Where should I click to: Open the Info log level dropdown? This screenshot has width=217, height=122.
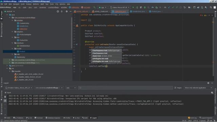point(71,88)
